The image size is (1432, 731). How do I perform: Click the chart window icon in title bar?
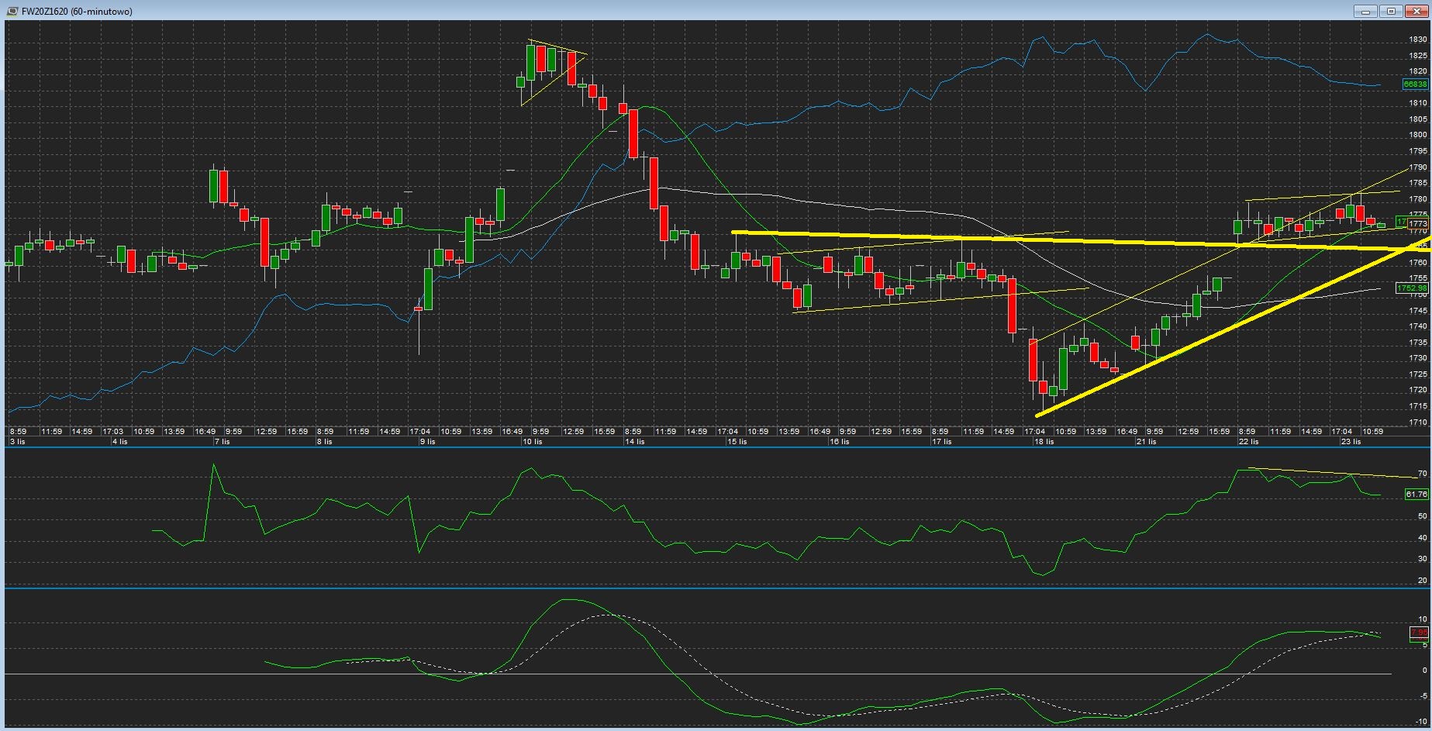pyautogui.click(x=12, y=11)
